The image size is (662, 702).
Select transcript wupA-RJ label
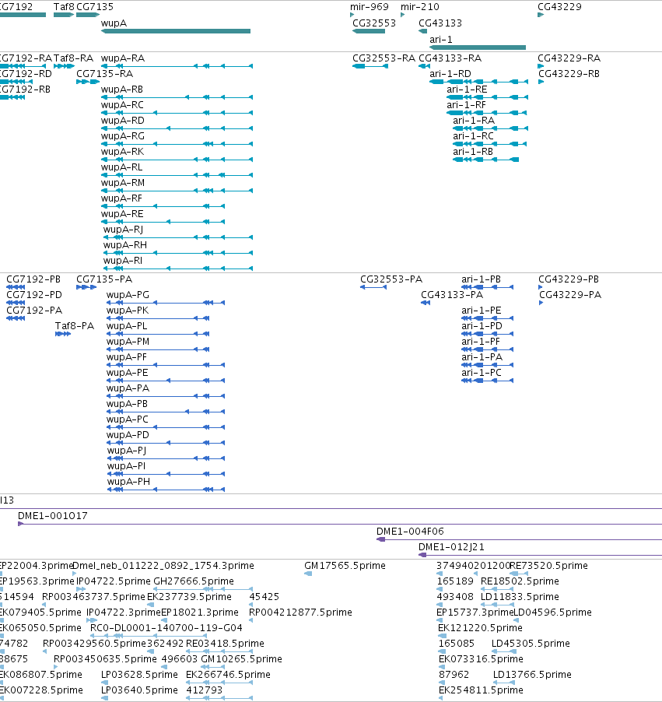click(123, 230)
